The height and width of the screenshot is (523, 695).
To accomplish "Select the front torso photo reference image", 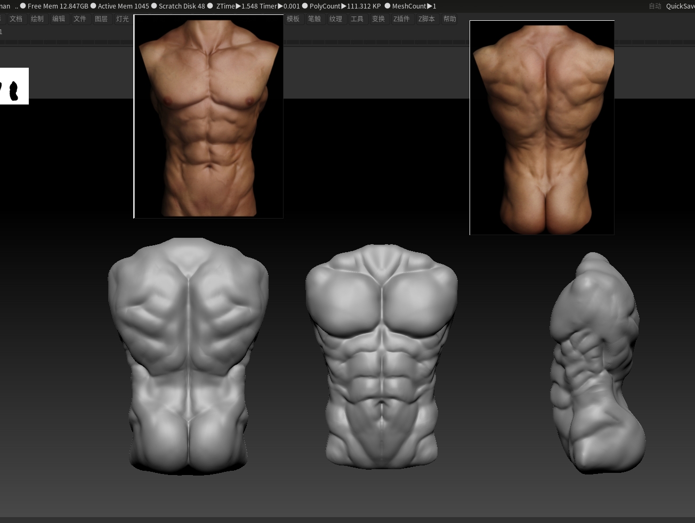I will (208, 116).
